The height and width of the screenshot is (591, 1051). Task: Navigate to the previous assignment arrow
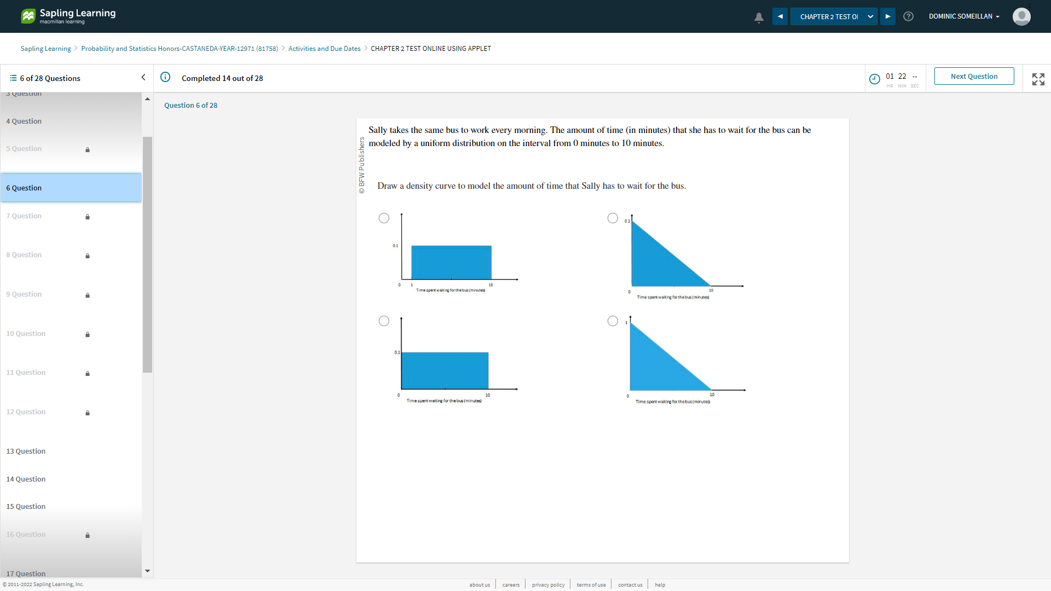tap(779, 16)
